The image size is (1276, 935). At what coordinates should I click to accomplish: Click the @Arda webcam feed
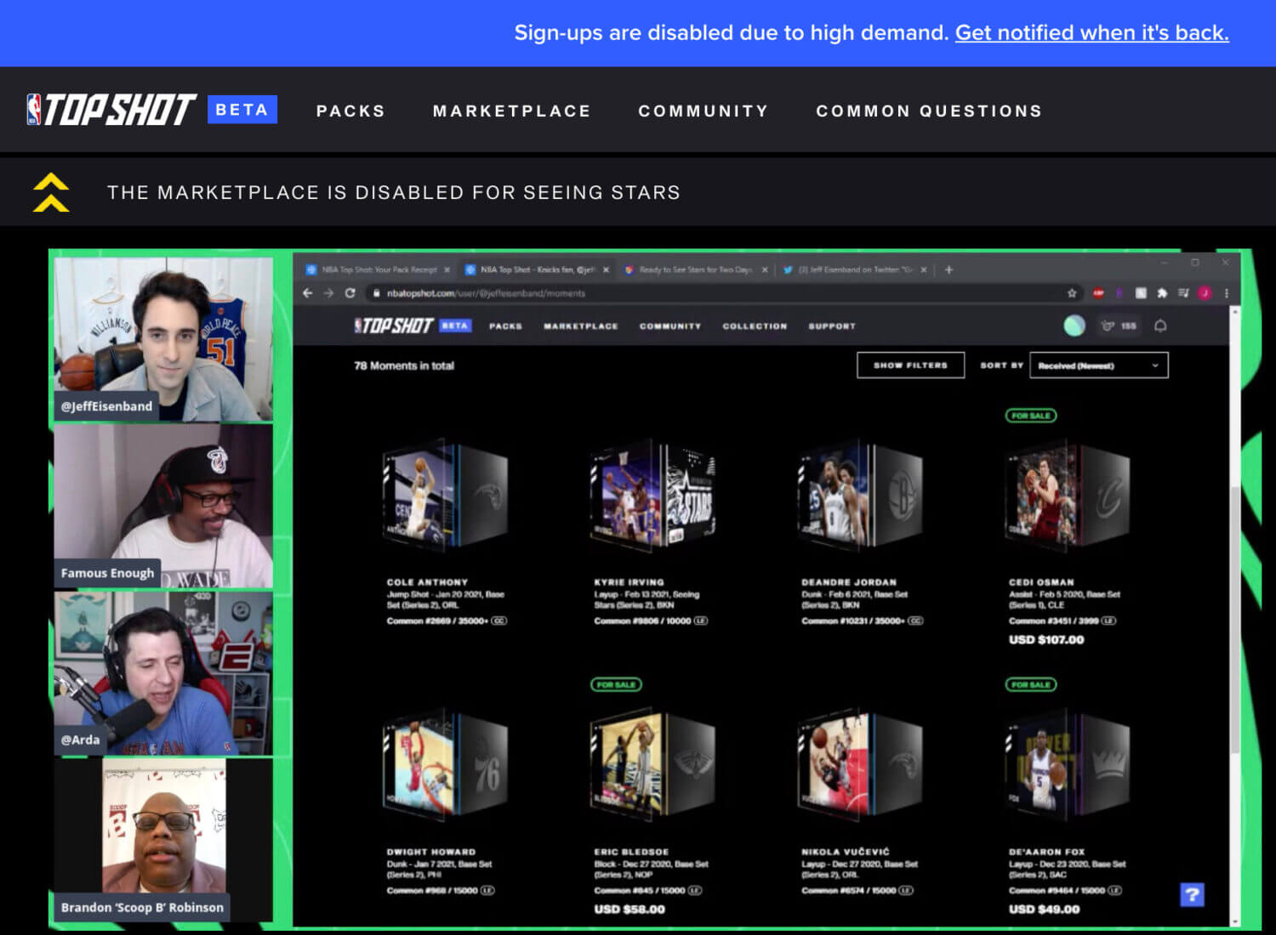(163, 673)
